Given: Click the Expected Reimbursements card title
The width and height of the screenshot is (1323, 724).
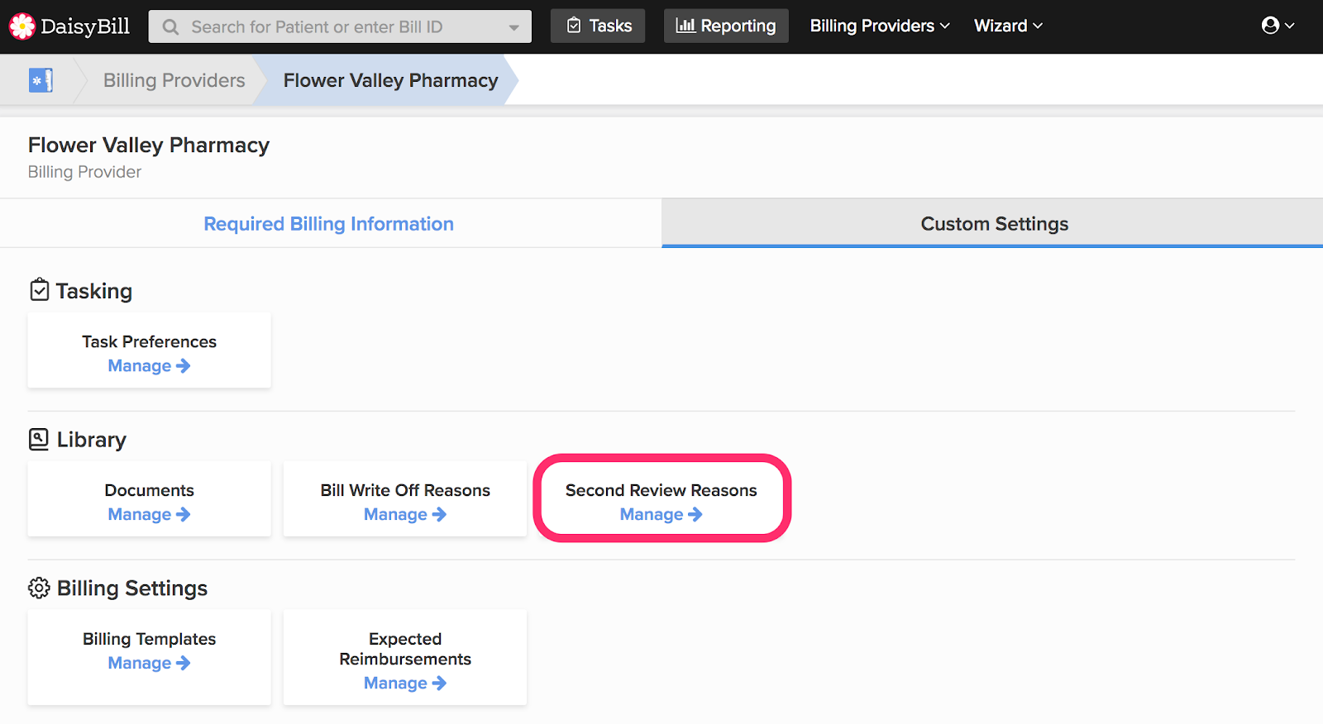Looking at the screenshot, I should (405, 649).
